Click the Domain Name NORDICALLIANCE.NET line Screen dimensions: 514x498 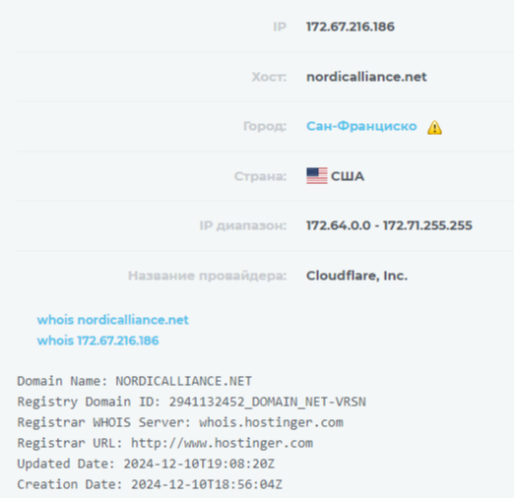(135, 381)
